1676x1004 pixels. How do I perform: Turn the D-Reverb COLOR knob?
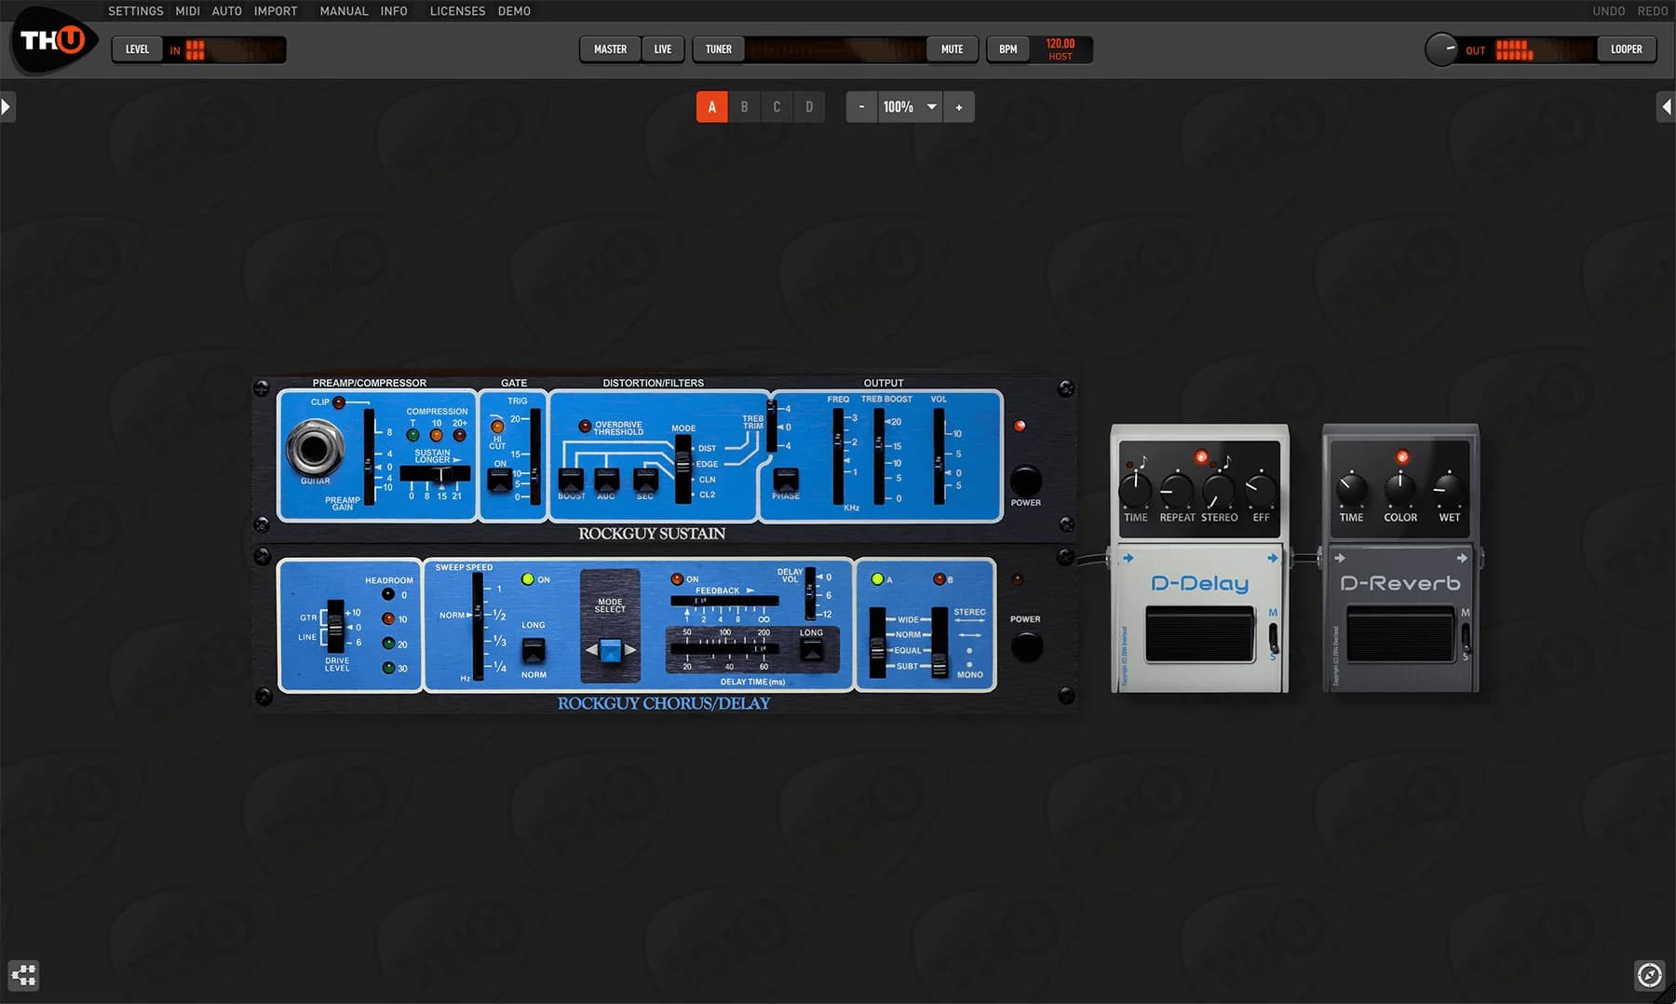point(1399,488)
